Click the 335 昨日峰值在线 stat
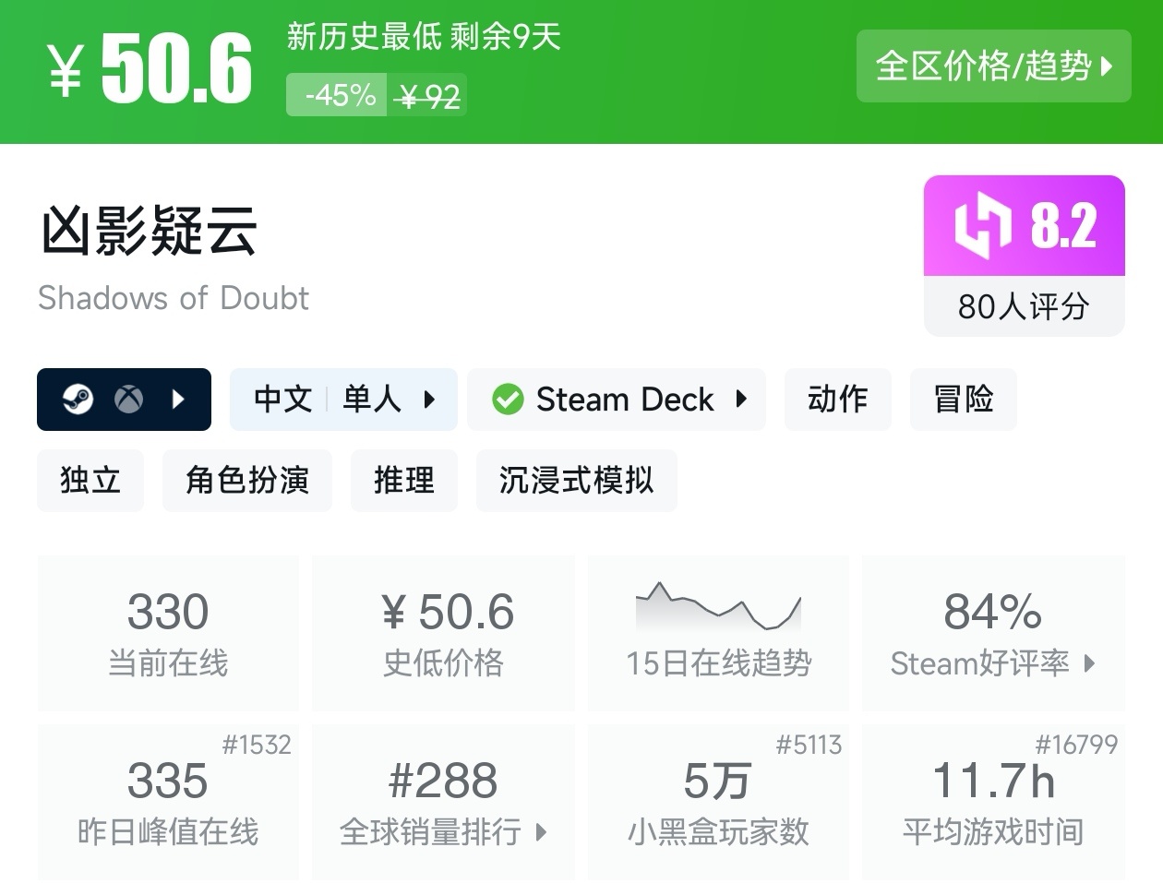This screenshot has width=1163, height=883. [168, 802]
